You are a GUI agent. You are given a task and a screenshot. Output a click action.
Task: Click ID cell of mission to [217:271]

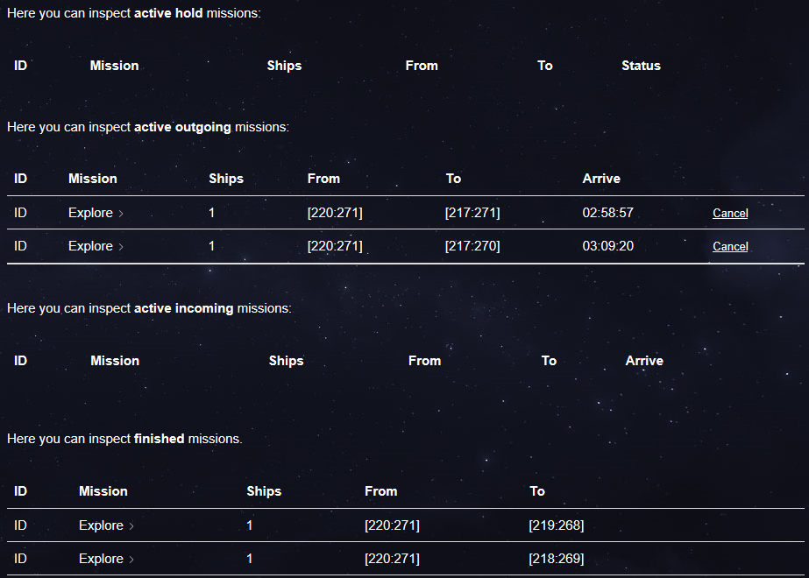21,213
